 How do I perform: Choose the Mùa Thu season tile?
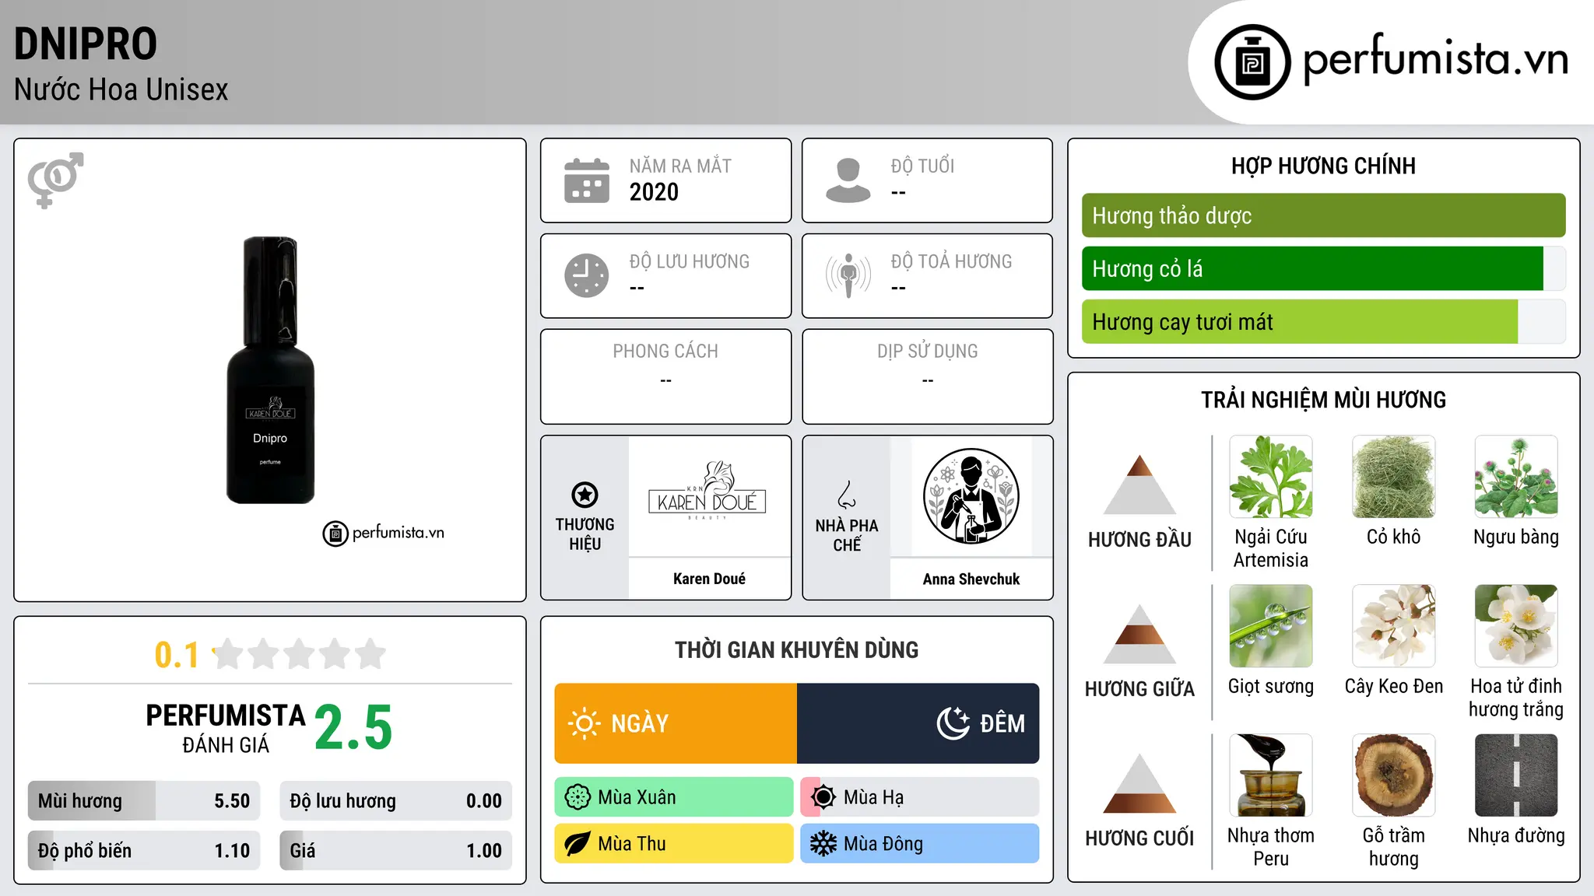674,844
